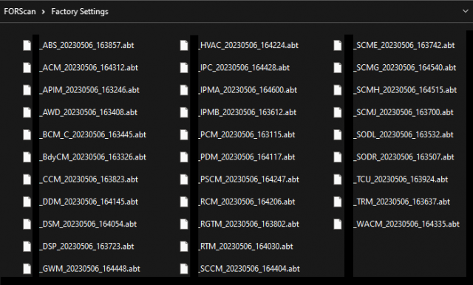Select the icon next to _AWD_20230506_163408.abt
The image size is (473, 285).
27,112
